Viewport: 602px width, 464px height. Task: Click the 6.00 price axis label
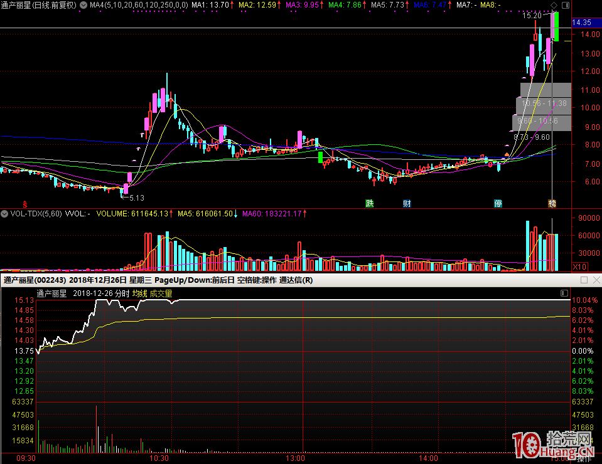click(593, 182)
